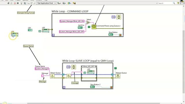Click the horizontal scrollbar at bottom
This screenshot has height=104, width=185.
click(93, 103)
